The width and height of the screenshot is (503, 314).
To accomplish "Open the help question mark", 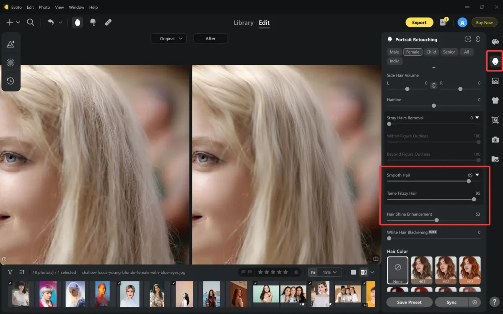I will tap(495, 301).
